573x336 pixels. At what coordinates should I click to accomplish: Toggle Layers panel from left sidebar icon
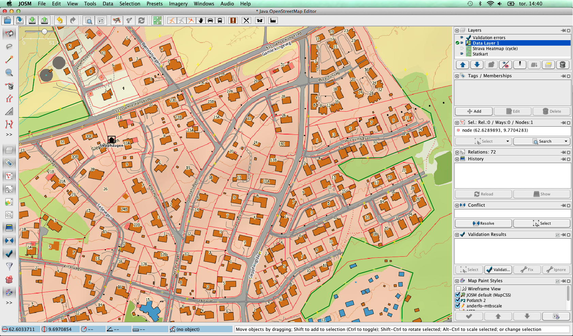9,150
